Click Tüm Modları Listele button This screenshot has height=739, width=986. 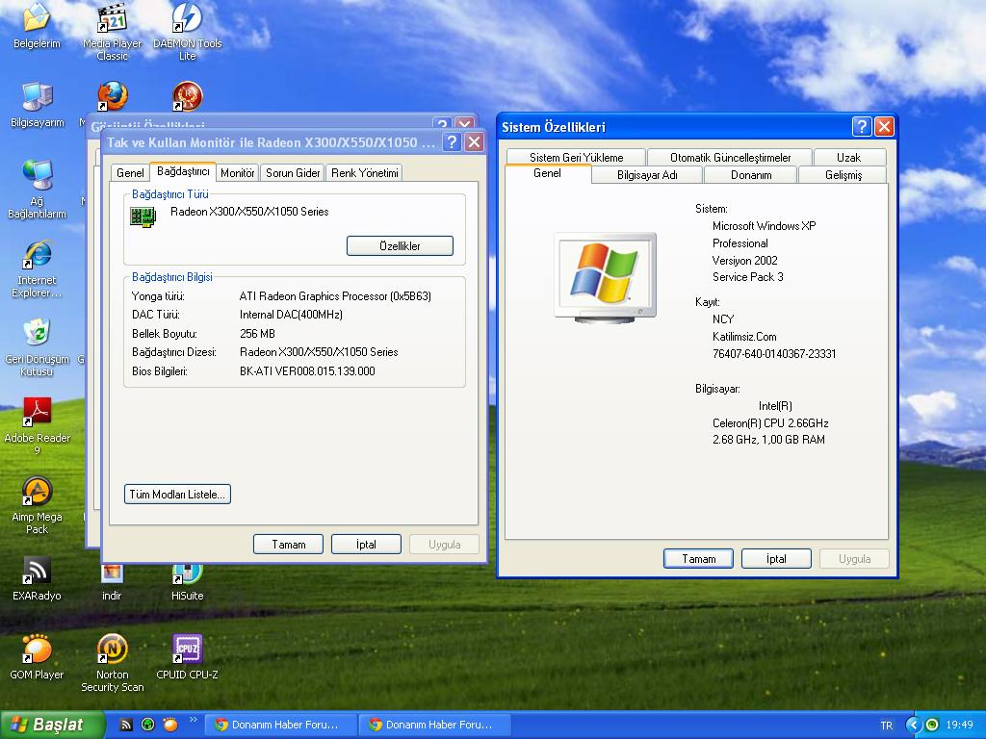pos(177,494)
